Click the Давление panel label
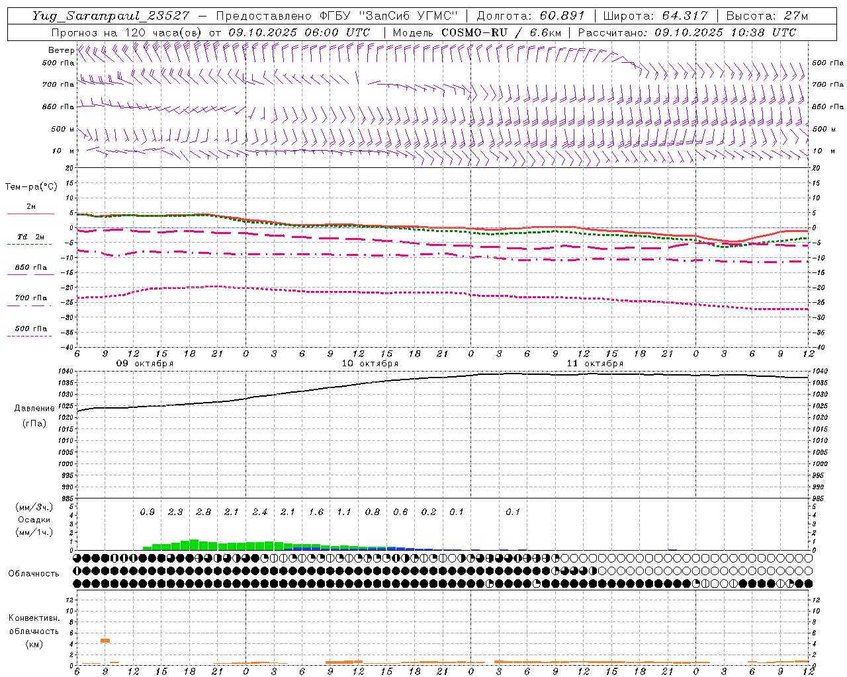This screenshot has height=677, width=847. [x=34, y=409]
